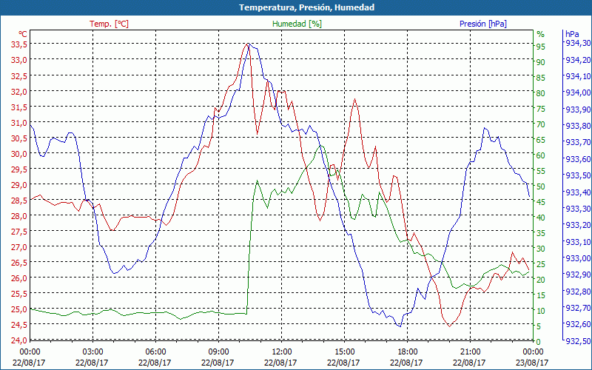This screenshot has width=592, height=370.
Task: Select the red Temp. [°C] legend label
Action: click(x=109, y=24)
